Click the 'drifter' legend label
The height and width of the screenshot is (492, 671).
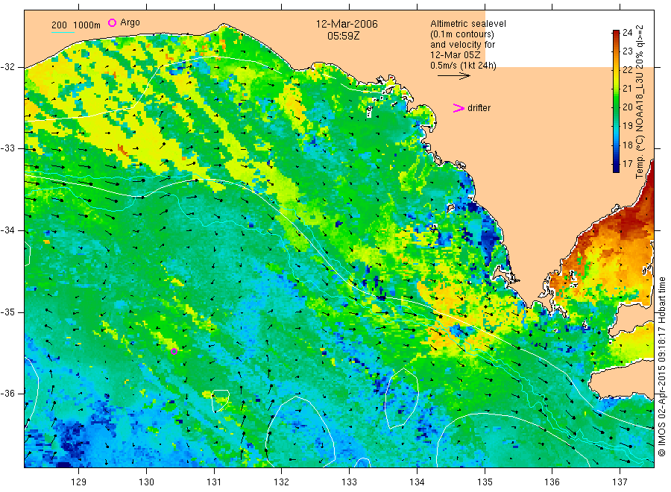(x=479, y=108)
